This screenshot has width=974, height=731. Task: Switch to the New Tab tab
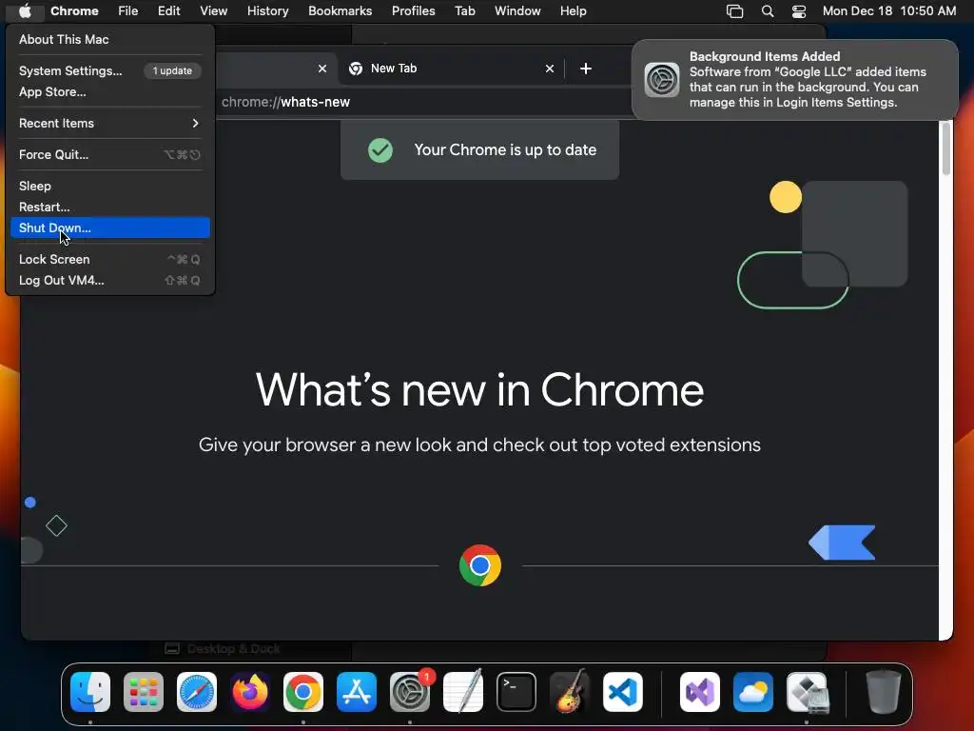[x=452, y=69]
